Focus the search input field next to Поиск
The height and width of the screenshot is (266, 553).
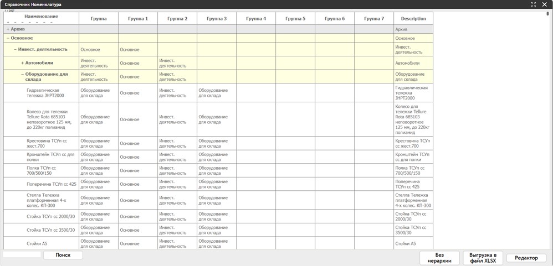coord(22,254)
